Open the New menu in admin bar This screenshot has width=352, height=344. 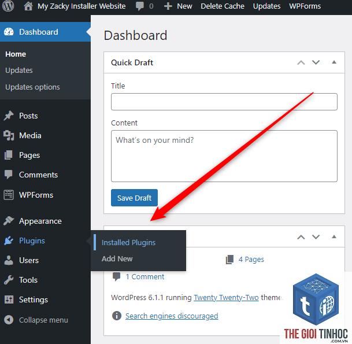[x=184, y=6]
